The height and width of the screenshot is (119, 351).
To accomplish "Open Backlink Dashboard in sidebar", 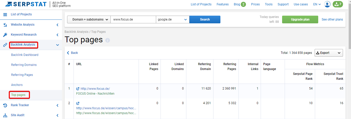I will 25,55.
